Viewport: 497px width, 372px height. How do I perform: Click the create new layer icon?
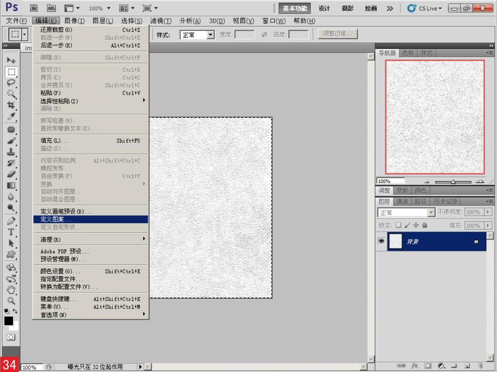coord(467,366)
